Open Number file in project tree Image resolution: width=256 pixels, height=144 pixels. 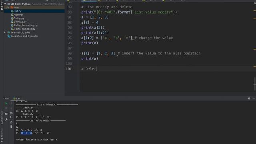(x=18, y=15)
